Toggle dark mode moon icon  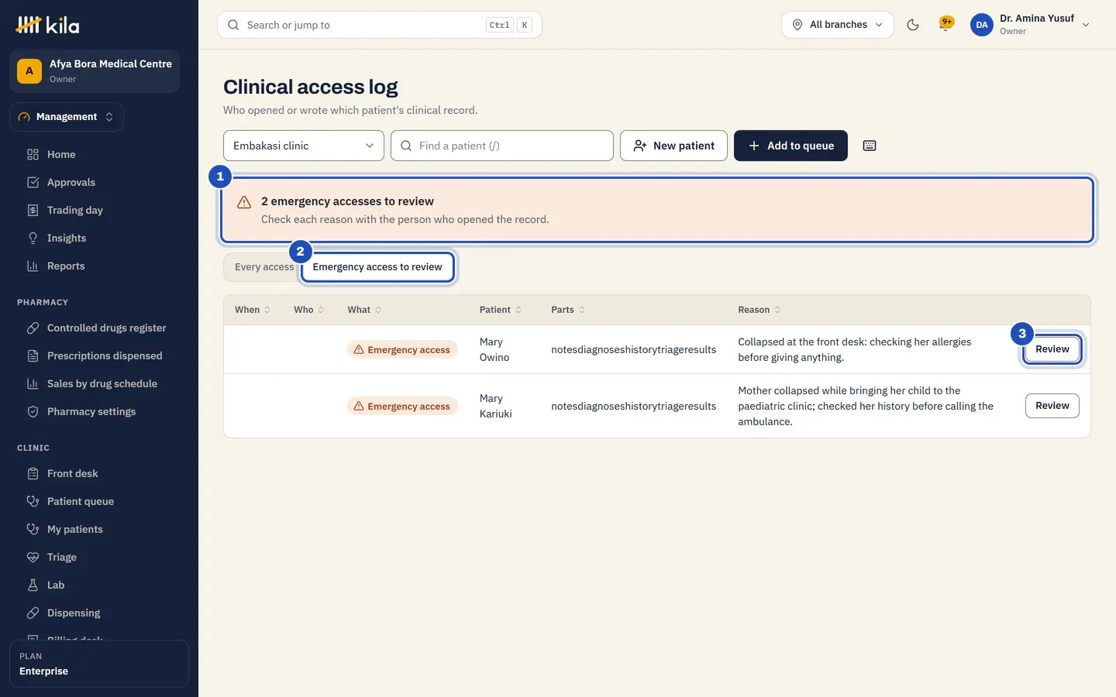(x=913, y=25)
